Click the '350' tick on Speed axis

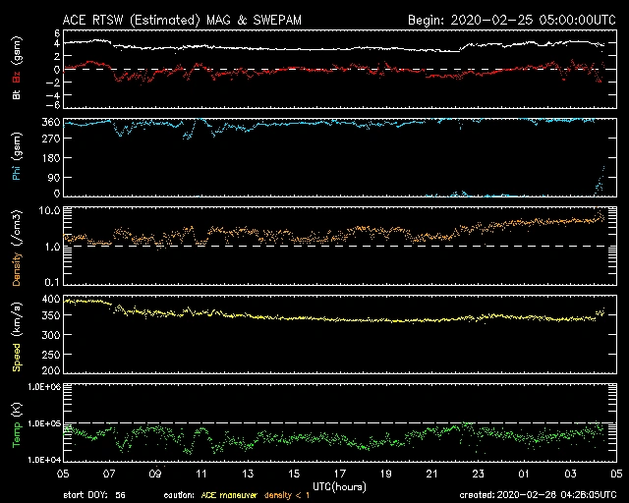[x=51, y=315]
